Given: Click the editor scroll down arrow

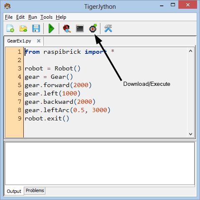Looking at the screenshot, I should [190, 134].
